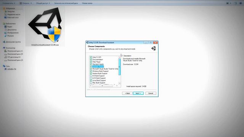Click component list scroll left arrow
244x137 pixels.
[x=91, y=86]
